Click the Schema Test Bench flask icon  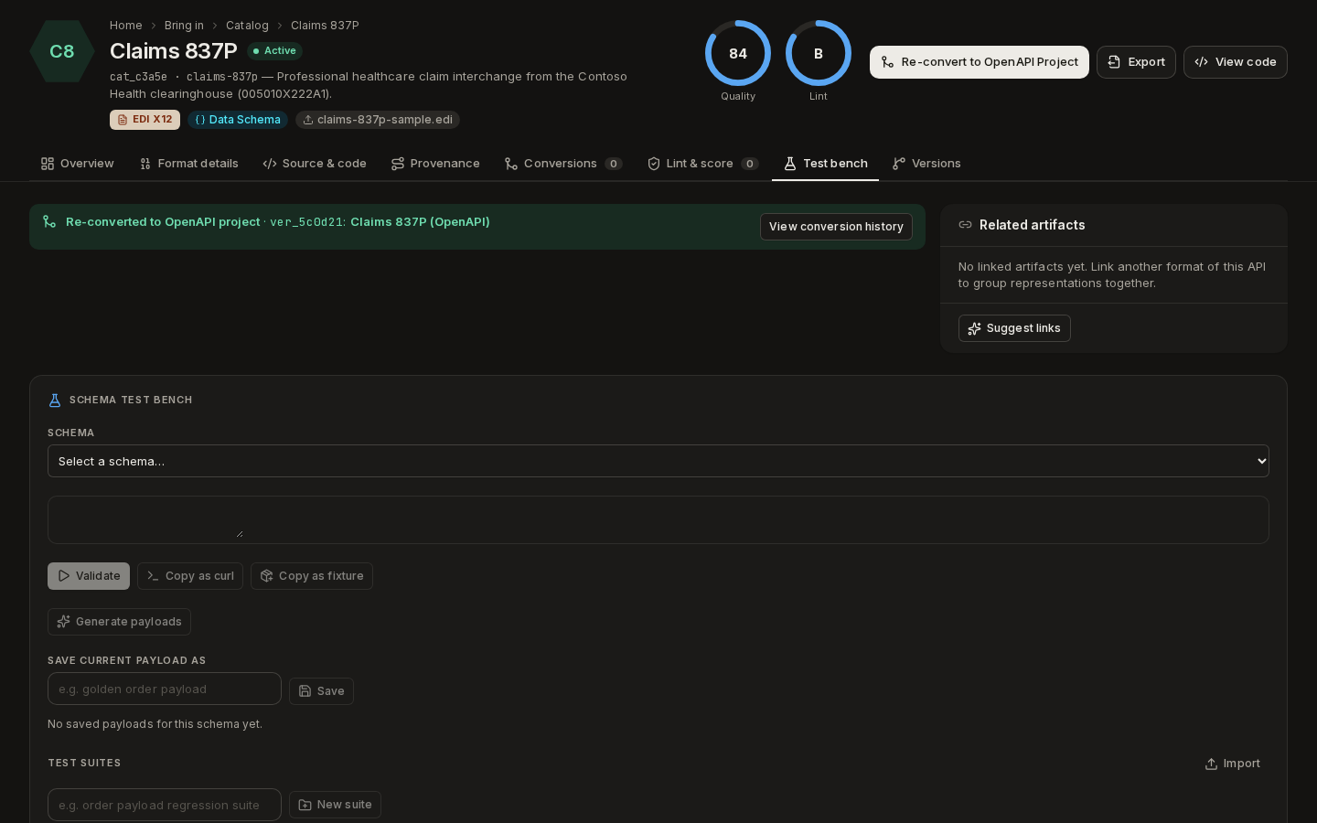(55, 401)
